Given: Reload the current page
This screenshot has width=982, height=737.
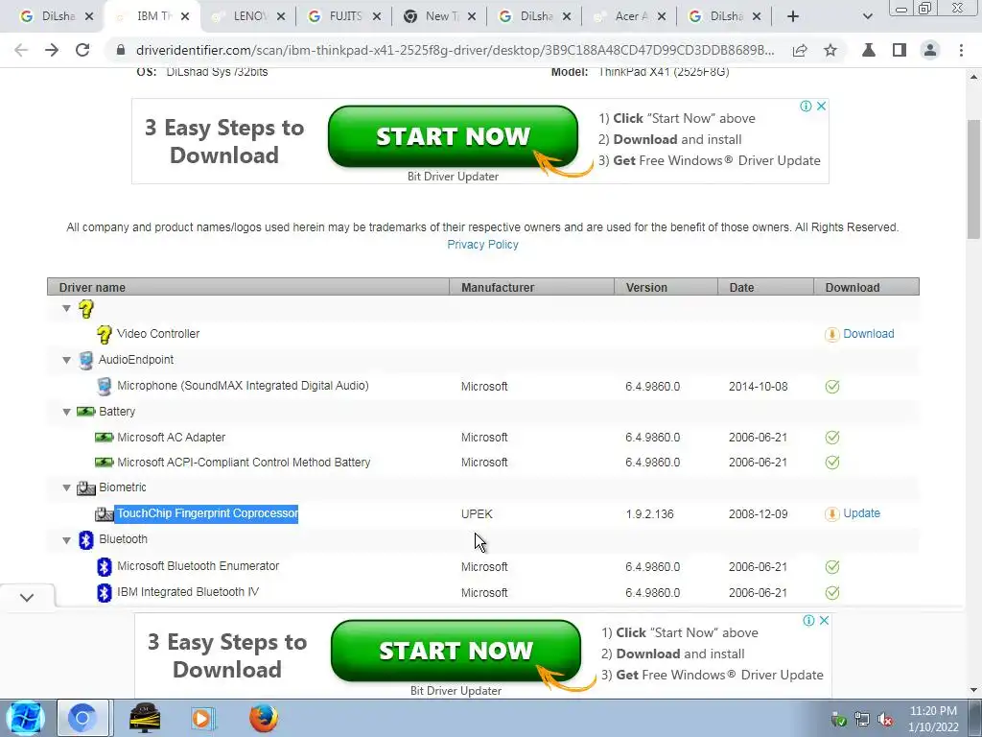Looking at the screenshot, I should pyautogui.click(x=82, y=50).
